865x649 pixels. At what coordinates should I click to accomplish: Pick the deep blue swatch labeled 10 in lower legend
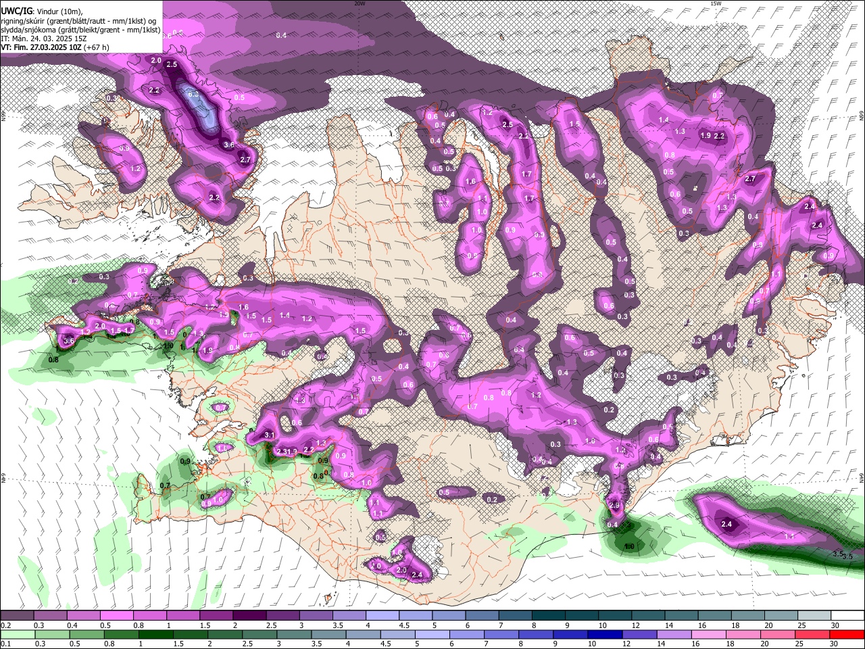pos(605,634)
